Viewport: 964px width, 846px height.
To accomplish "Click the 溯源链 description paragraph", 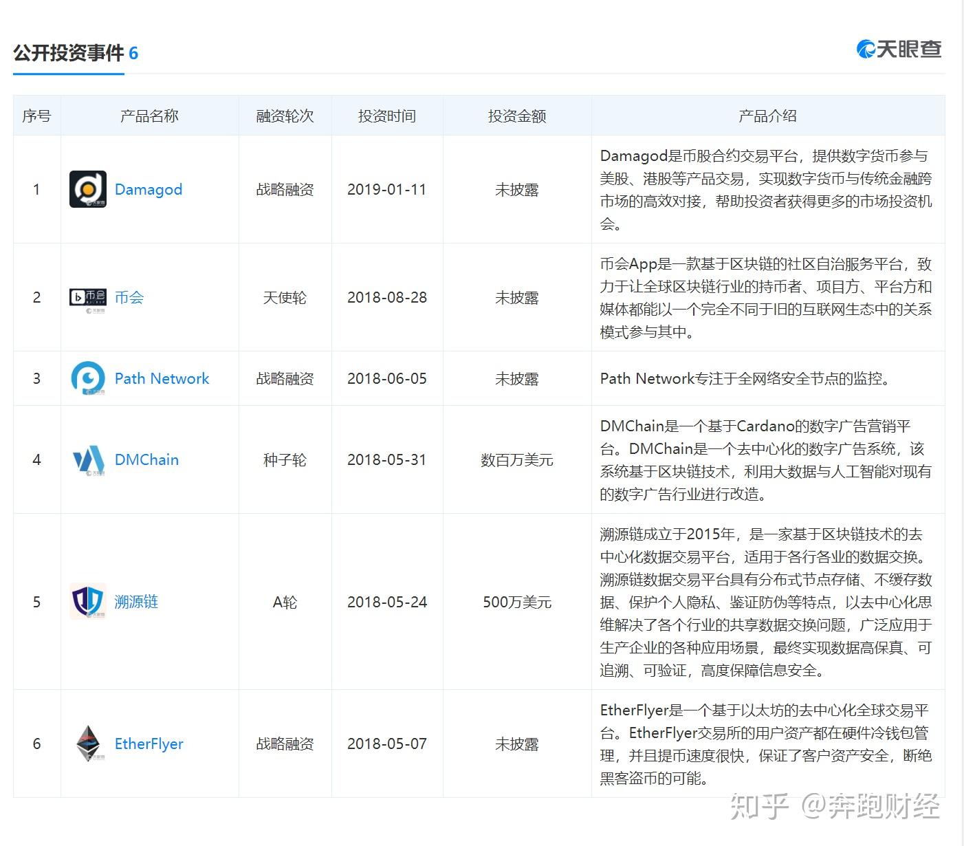I will 766,602.
